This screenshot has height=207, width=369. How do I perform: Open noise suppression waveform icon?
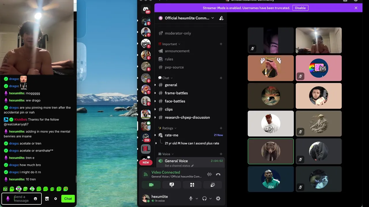coord(210,174)
